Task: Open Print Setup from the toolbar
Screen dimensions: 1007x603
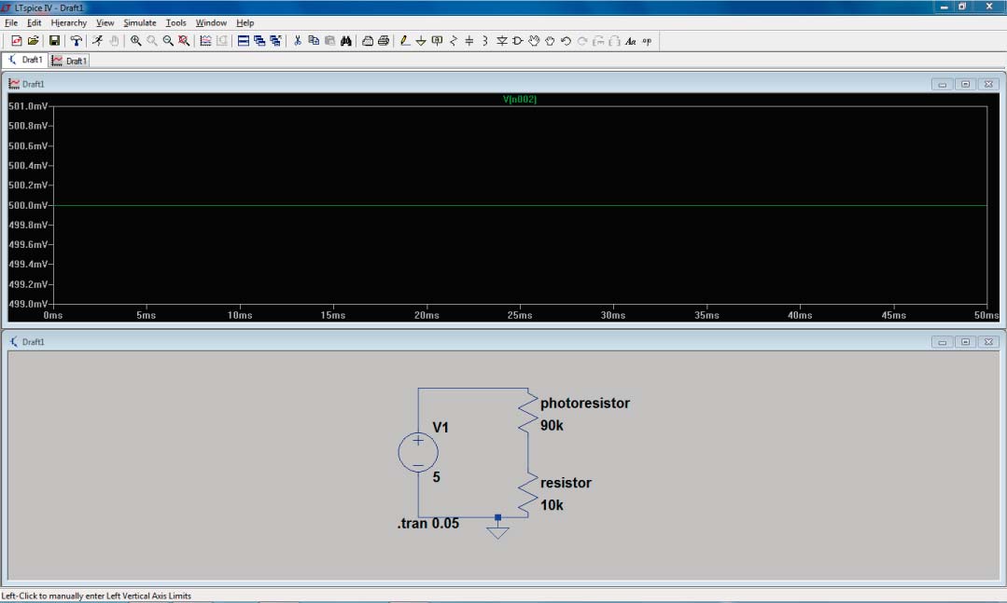Action: (368, 41)
